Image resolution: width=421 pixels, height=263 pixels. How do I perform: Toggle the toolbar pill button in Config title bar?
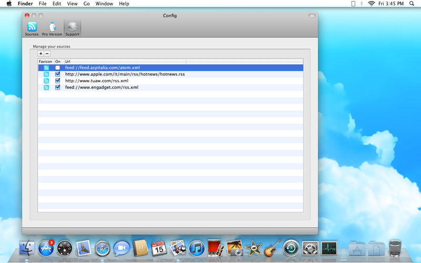click(x=312, y=16)
